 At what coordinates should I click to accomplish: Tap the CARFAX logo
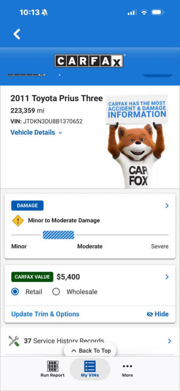(x=89, y=61)
